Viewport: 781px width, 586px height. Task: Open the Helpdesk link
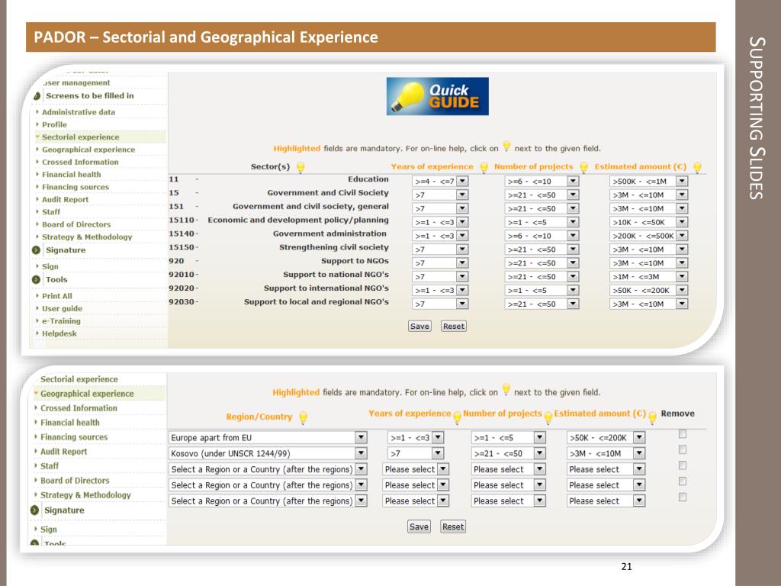point(59,333)
